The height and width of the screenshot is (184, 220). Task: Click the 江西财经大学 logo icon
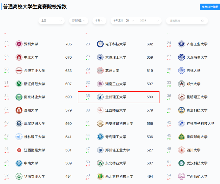[19, 150]
